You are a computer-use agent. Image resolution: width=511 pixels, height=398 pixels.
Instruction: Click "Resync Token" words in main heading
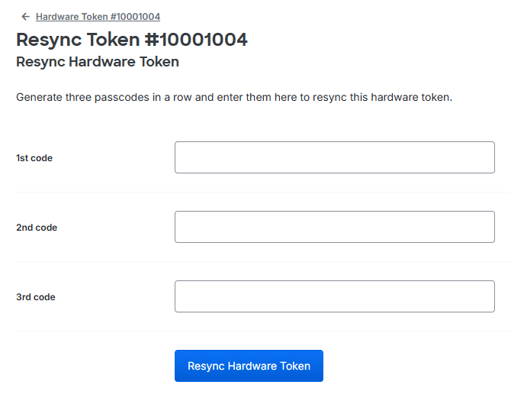coord(78,40)
